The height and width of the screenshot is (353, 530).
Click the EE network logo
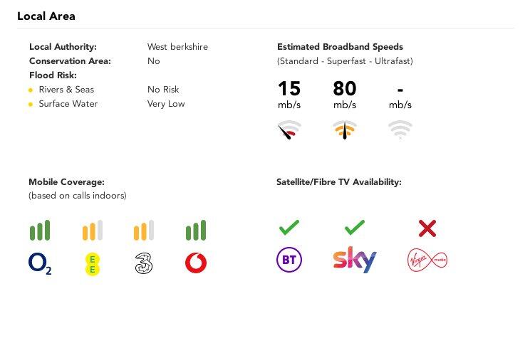(x=93, y=263)
